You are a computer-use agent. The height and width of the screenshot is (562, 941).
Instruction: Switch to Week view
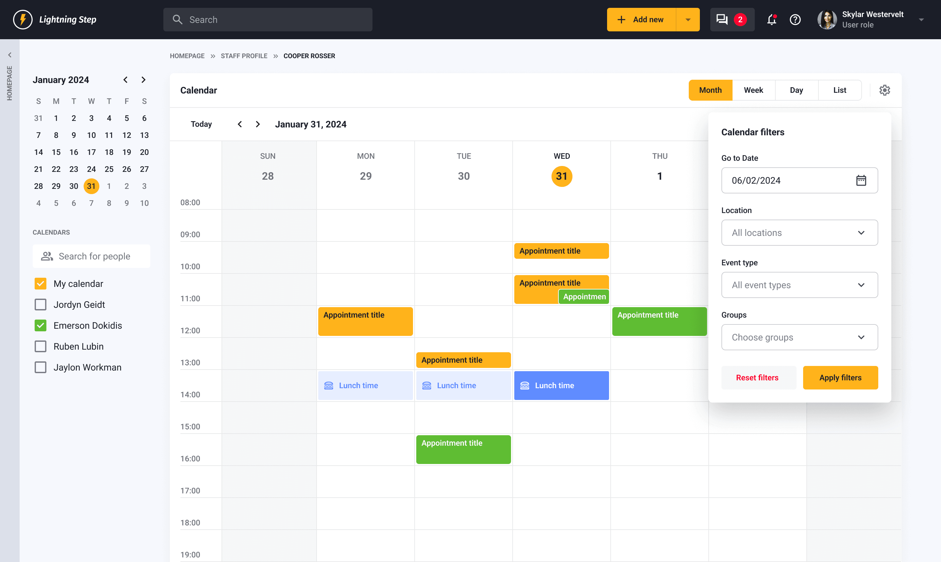753,90
